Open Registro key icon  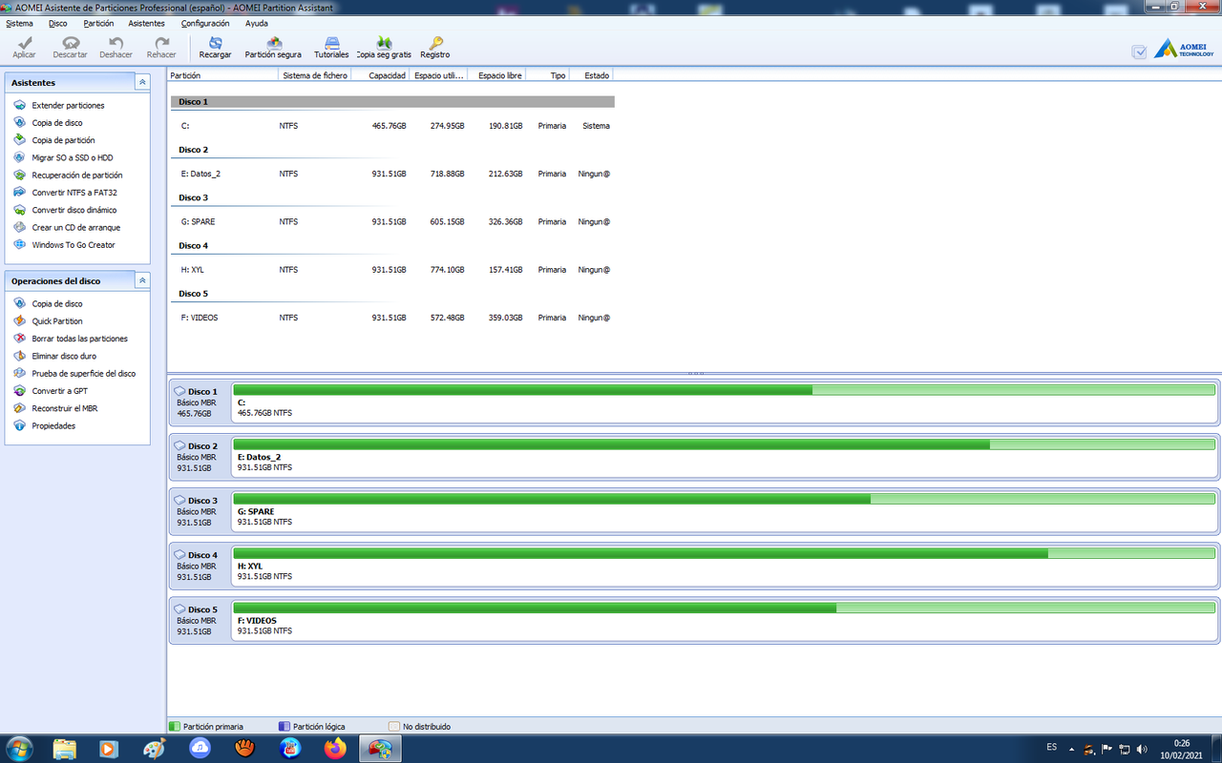(435, 43)
